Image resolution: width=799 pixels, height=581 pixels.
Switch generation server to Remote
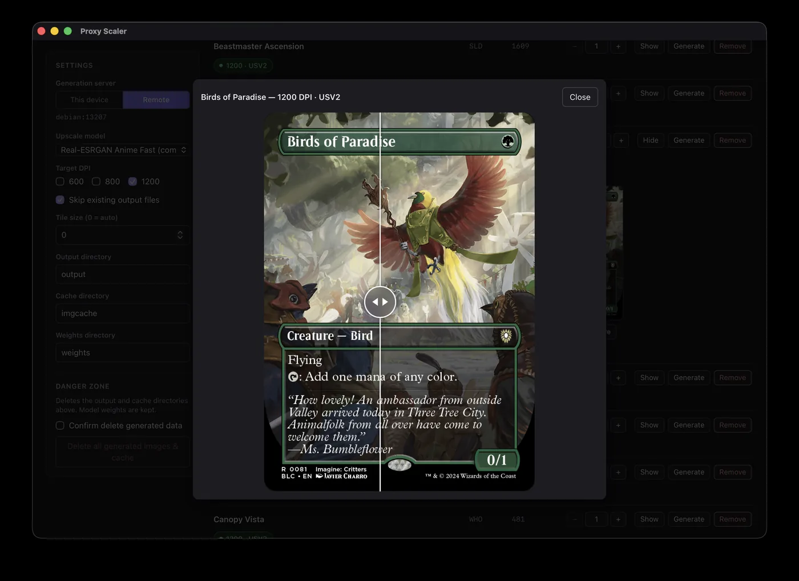(156, 100)
